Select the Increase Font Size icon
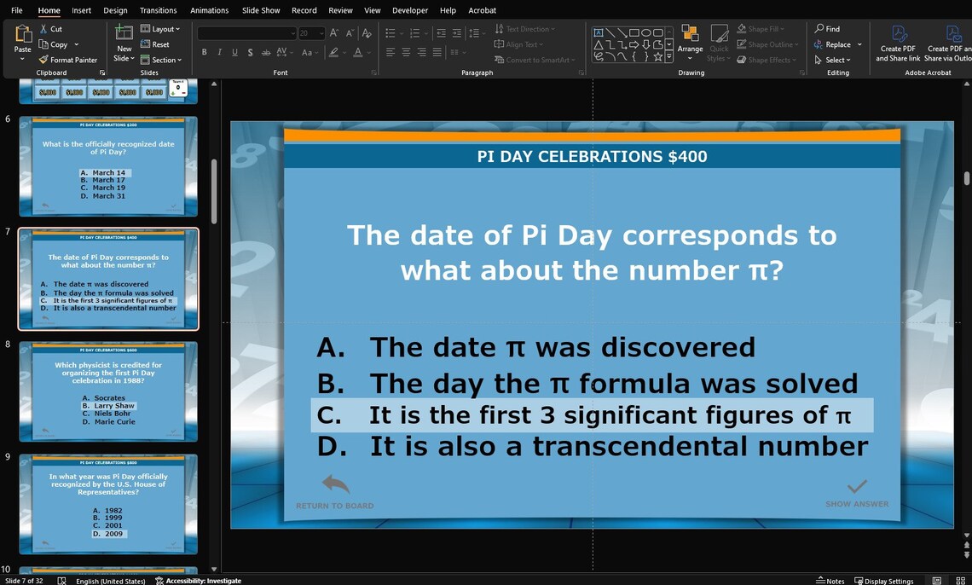The width and height of the screenshot is (972, 585). [333, 32]
